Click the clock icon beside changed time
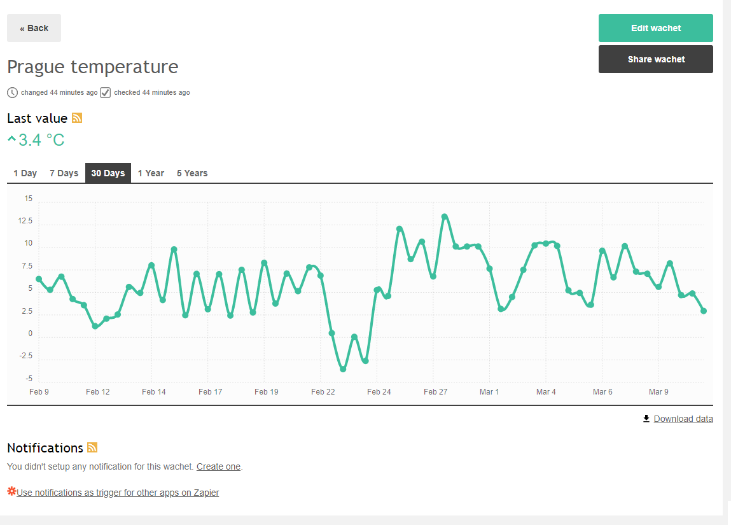 13,92
